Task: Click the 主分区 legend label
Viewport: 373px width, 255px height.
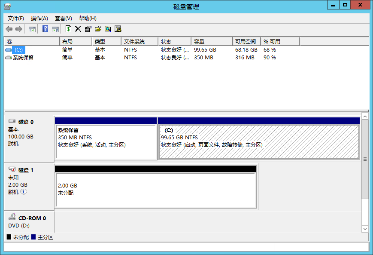Action: point(45,237)
